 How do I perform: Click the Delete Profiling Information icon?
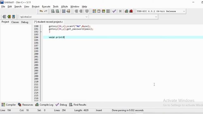coord(131,11)
